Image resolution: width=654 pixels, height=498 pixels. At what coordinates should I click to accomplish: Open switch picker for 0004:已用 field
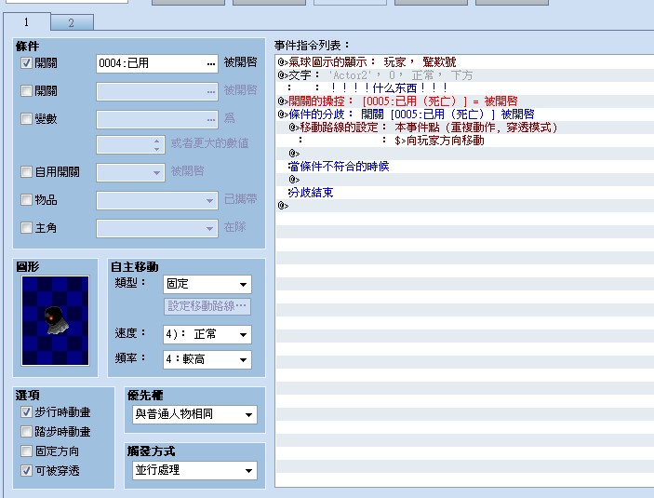pos(211,64)
